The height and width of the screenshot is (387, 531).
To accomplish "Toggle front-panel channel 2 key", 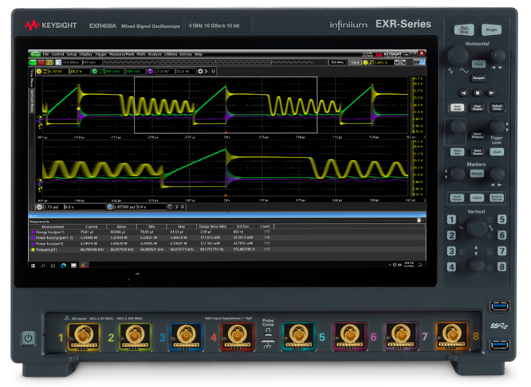I will tap(451, 235).
